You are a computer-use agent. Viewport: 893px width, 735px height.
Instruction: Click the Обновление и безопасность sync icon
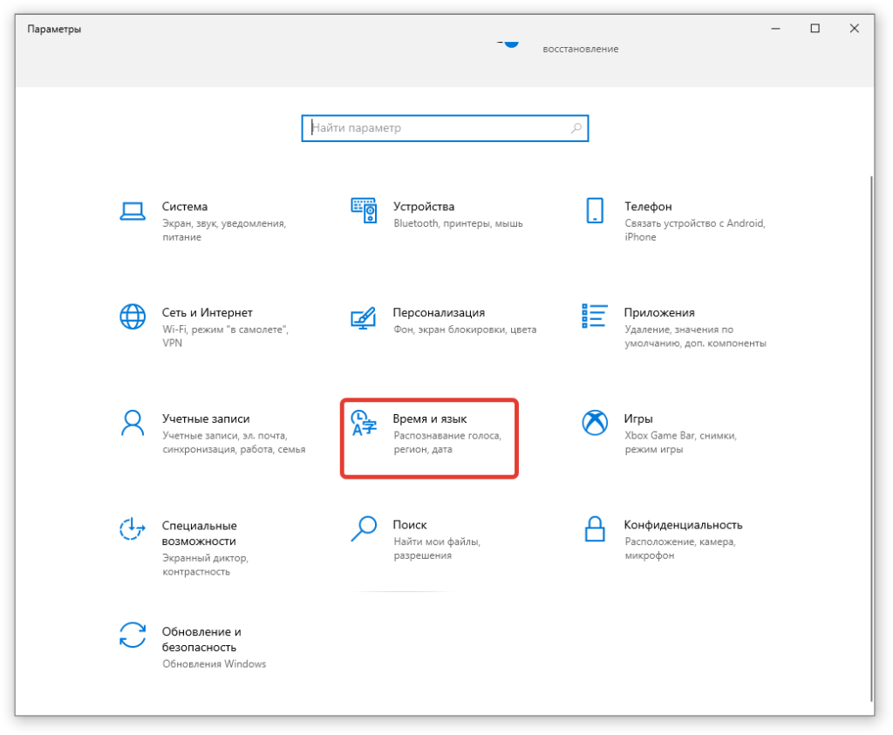132,635
